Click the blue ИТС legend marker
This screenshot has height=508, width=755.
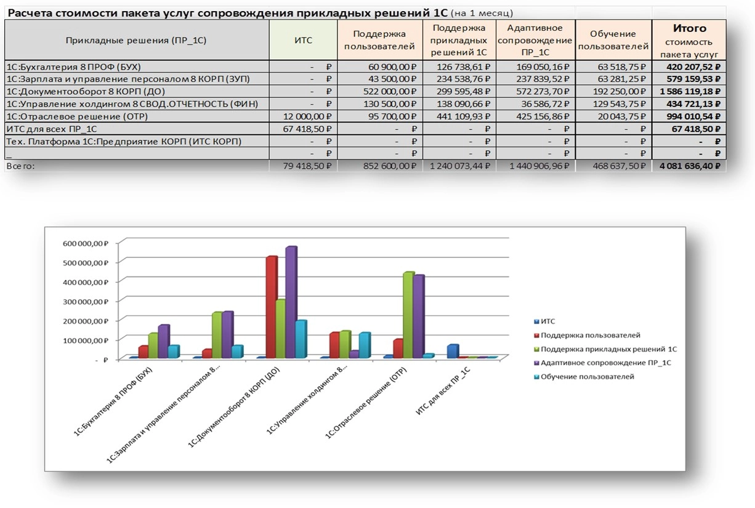click(536, 321)
